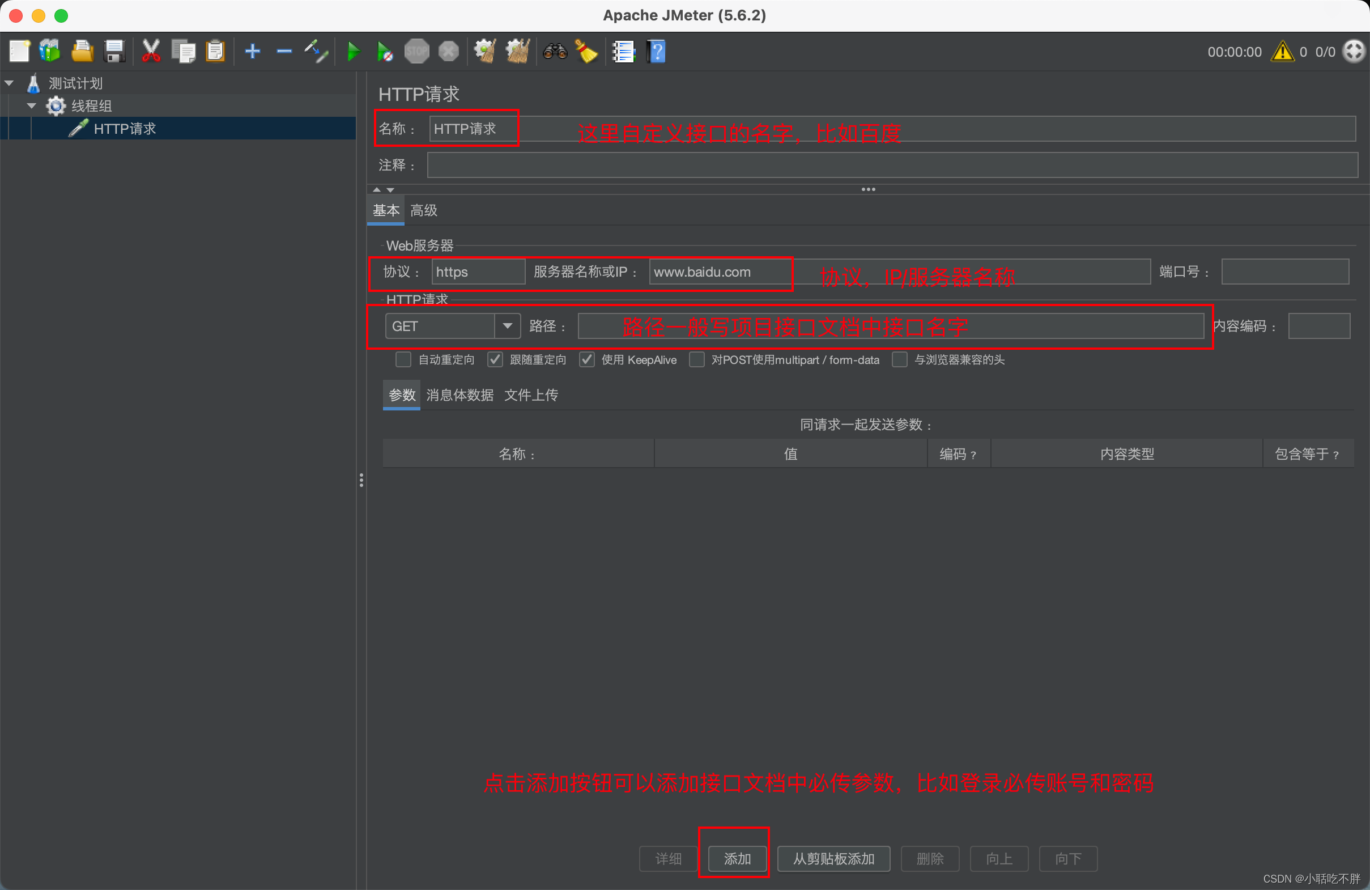Open the 消息体数据 tab
1370x890 pixels.
click(459, 395)
